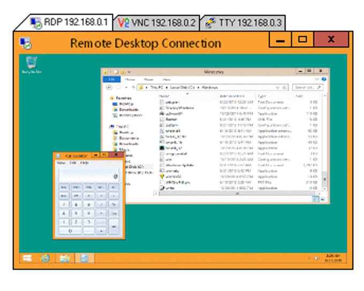The height and width of the screenshot is (291, 364).
Task: Switch to details view icon
Action: (x=315, y=199)
